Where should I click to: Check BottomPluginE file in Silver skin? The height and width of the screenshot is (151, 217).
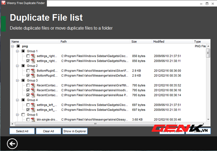click(x=28, y=71)
